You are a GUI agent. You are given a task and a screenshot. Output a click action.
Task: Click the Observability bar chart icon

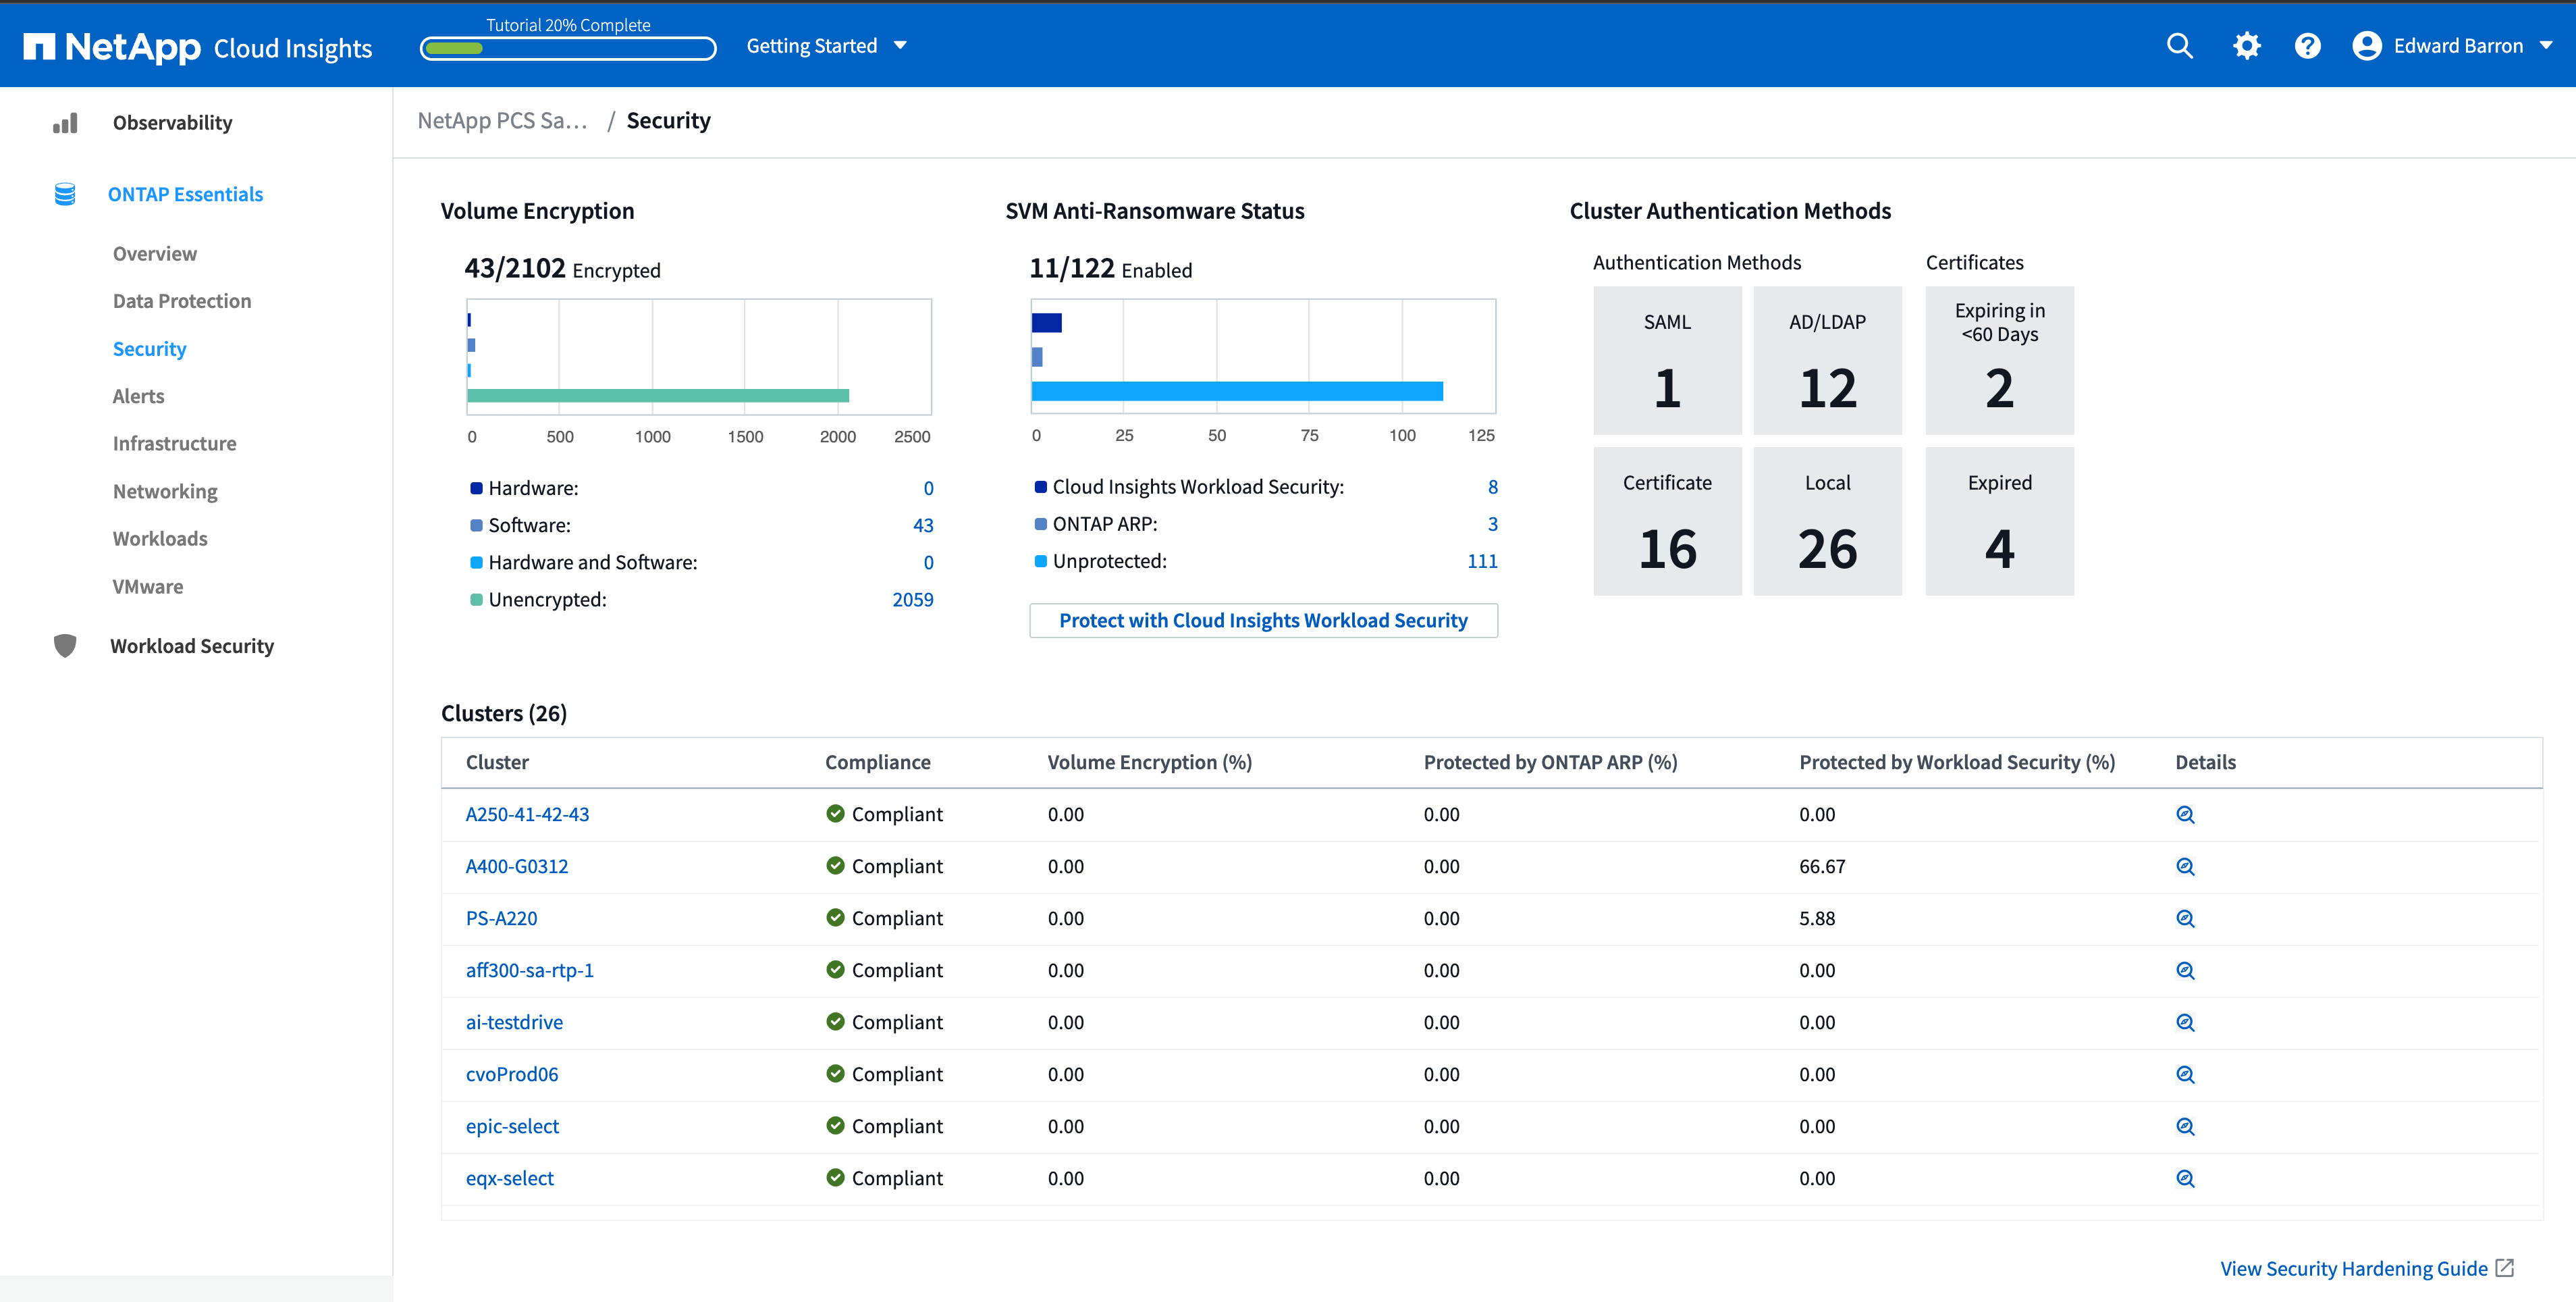pos(65,123)
